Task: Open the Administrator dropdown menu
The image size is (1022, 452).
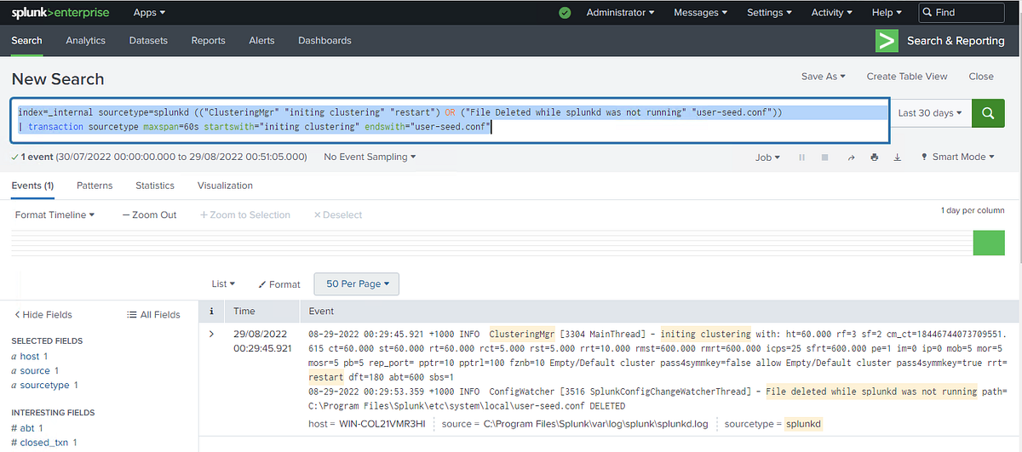Action: (621, 13)
